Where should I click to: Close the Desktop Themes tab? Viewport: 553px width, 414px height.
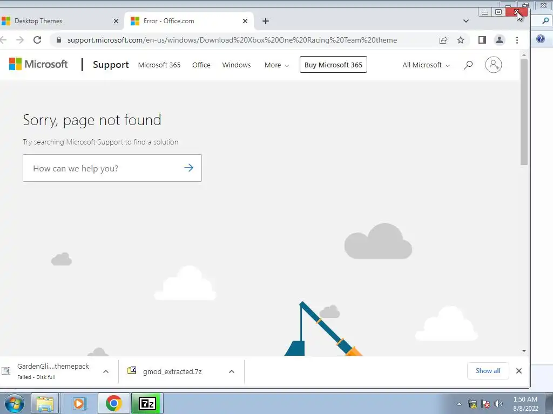pyautogui.click(x=116, y=21)
